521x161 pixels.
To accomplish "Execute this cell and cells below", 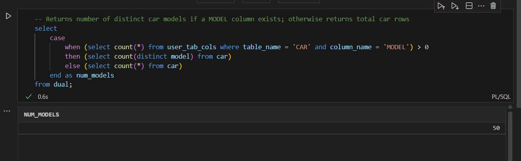I will (455, 6).
